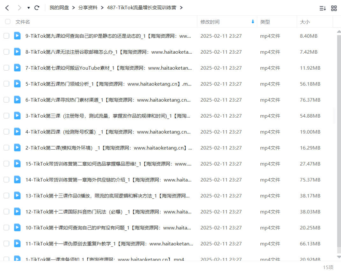Click the 487-TikTok流量增长变现训练营 breadcrumb
The width and height of the screenshot is (341, 271).
[x=141, y=8]
